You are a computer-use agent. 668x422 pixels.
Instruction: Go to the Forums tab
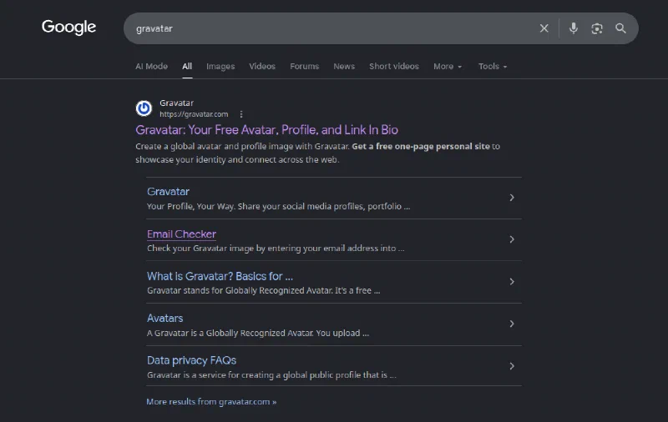(304, 67)
